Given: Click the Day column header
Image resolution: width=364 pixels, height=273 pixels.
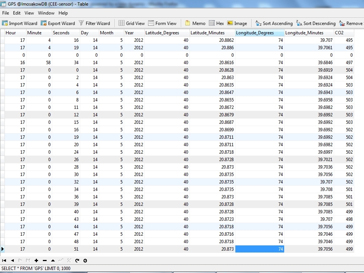Looking at the screenshot, I should (90, 33).
